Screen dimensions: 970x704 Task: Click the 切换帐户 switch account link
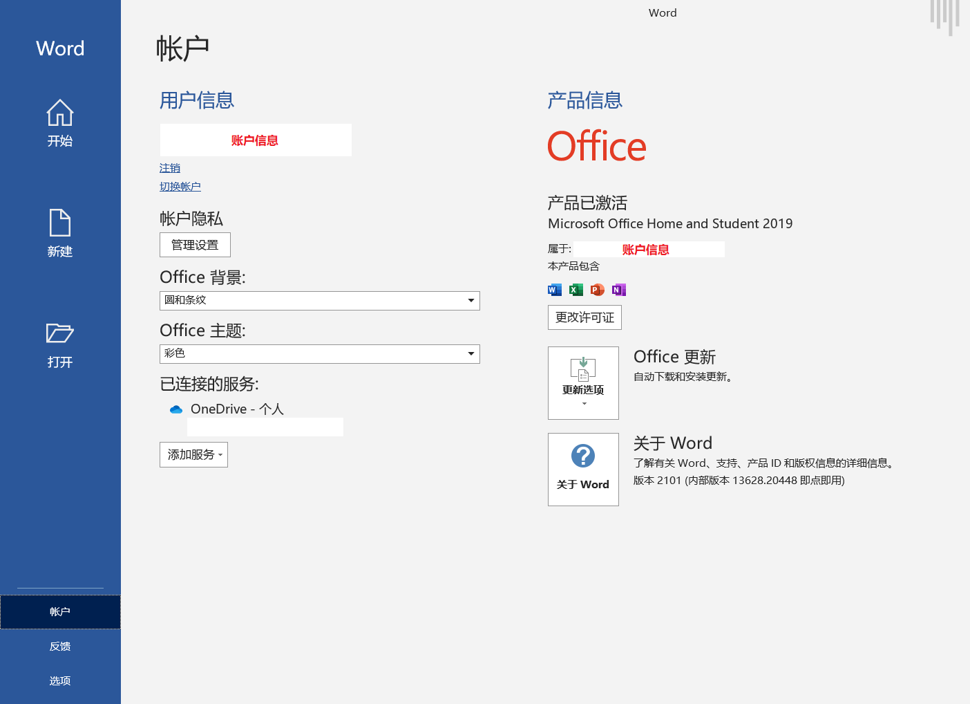tap(180, 187)
